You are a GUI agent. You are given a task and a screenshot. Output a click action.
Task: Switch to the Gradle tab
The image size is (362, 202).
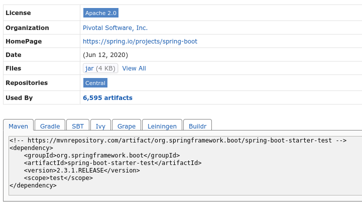[50, 126]
